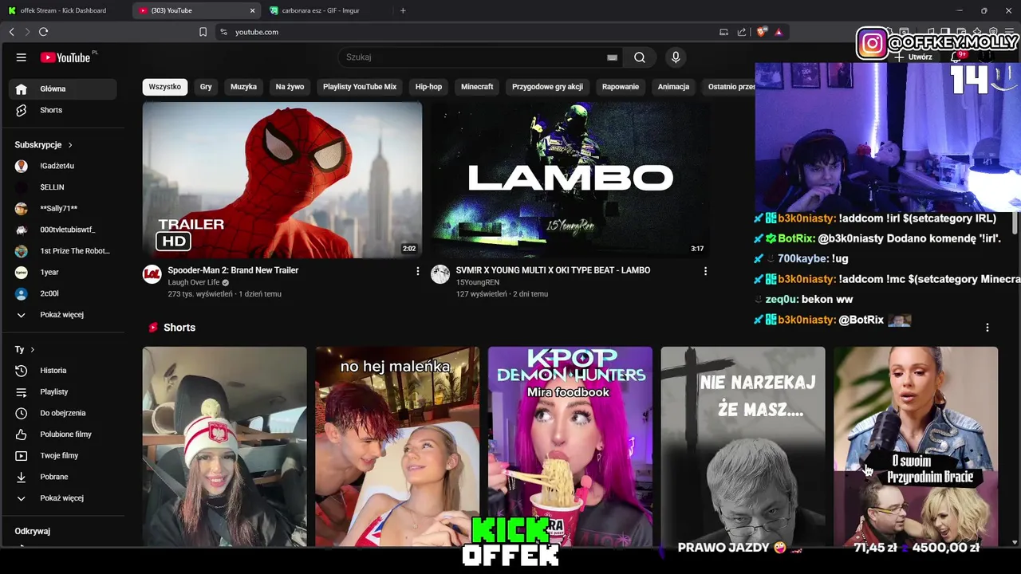The image size is (1021, 574).
Task: Reload the page with the refresh icon
Action: [43, 32]
